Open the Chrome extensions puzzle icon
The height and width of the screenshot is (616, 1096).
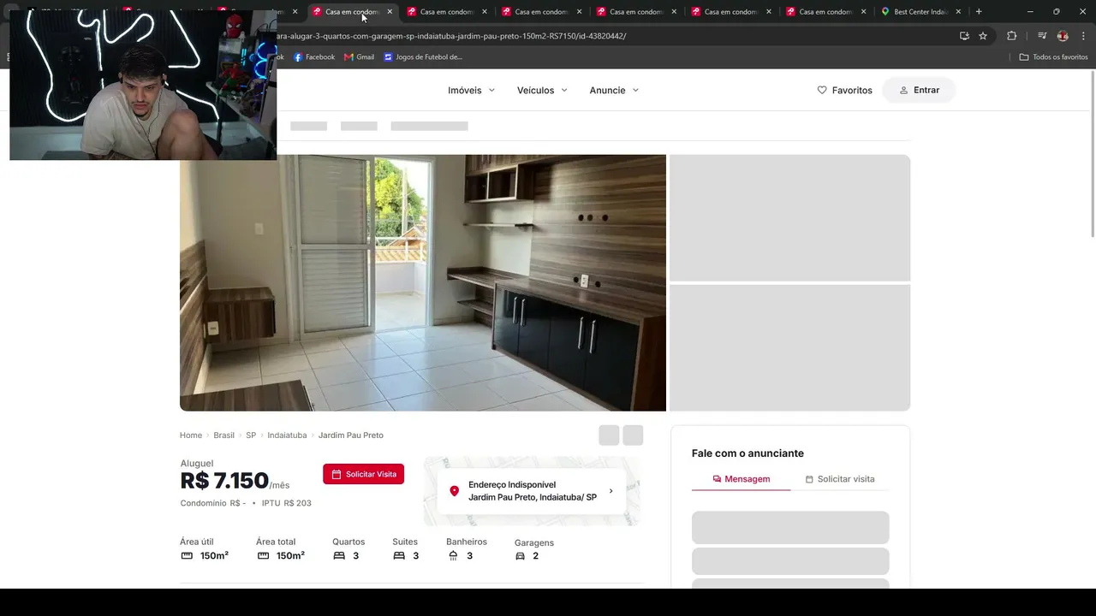(x=1012, y=36)
